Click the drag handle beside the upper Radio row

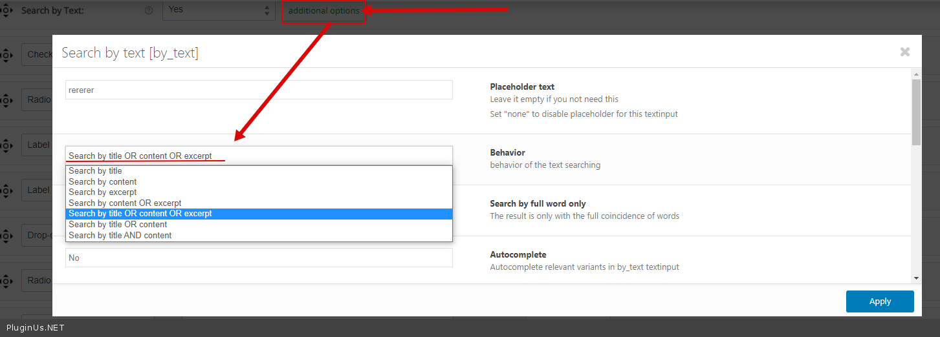[6, 100]
